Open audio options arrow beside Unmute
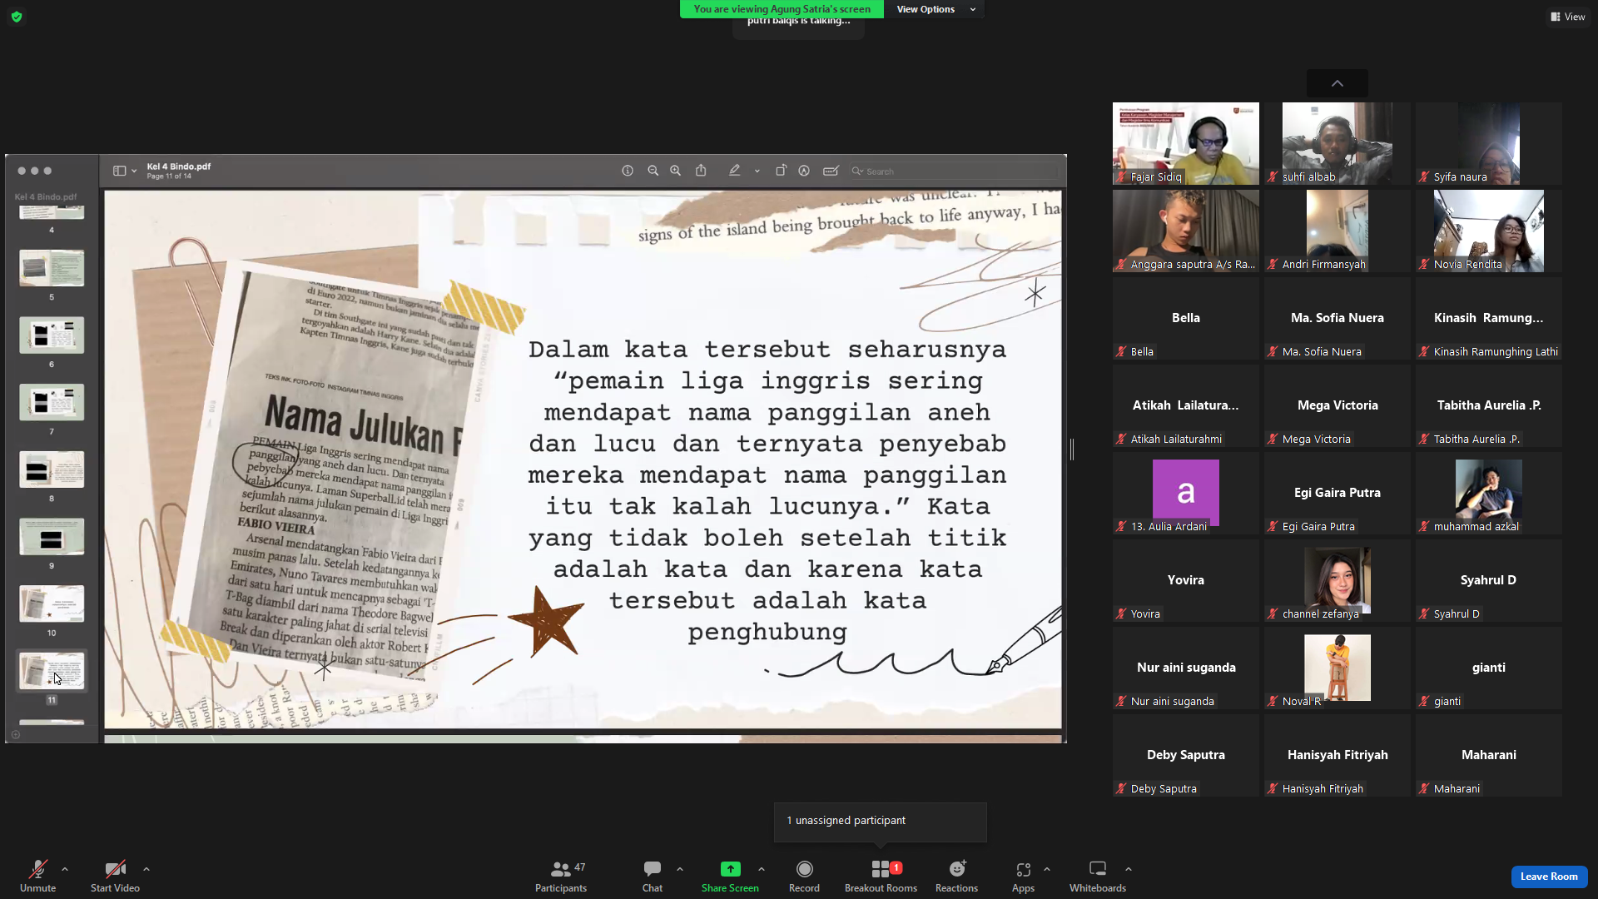The height and width of the screenshot is (899, 1598). coord(65,869)
